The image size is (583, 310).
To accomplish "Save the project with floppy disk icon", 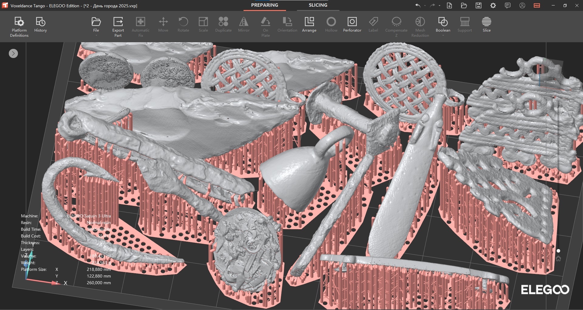I will coord(479,5).
